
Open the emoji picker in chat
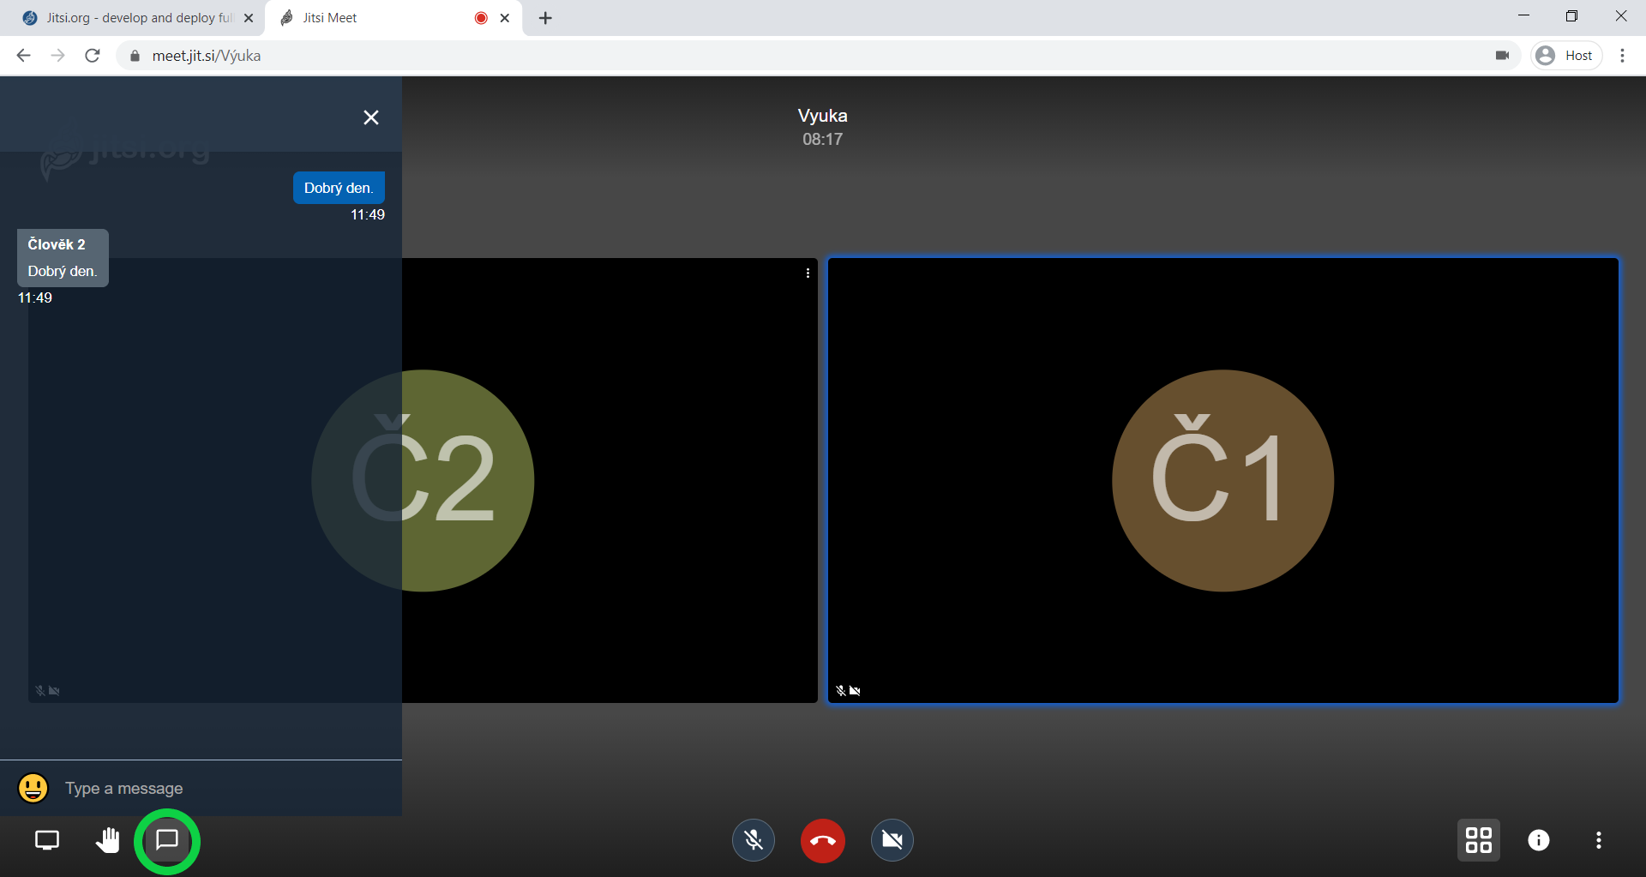coord(33,788)
